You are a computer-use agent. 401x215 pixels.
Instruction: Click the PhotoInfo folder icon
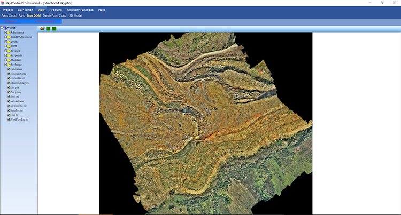(9, 60)
